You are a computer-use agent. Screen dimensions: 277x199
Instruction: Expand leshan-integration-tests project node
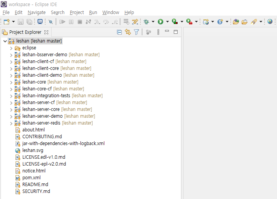(11, 96)
